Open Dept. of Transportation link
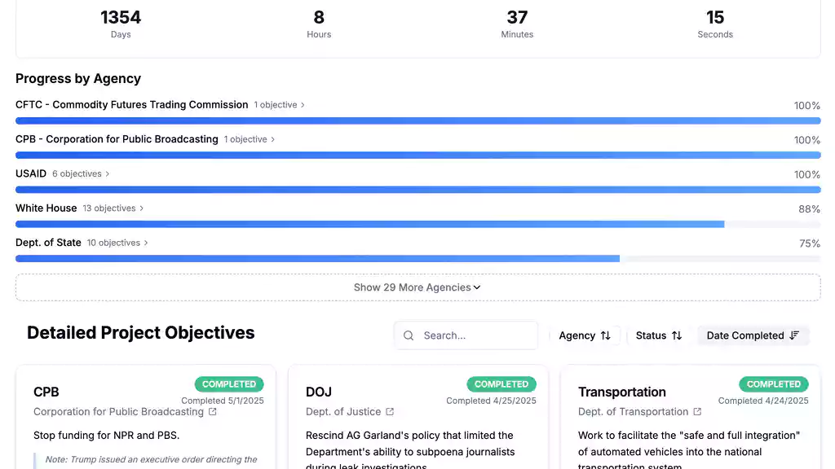This screenshot has width=835, height=469. (639, 411)
